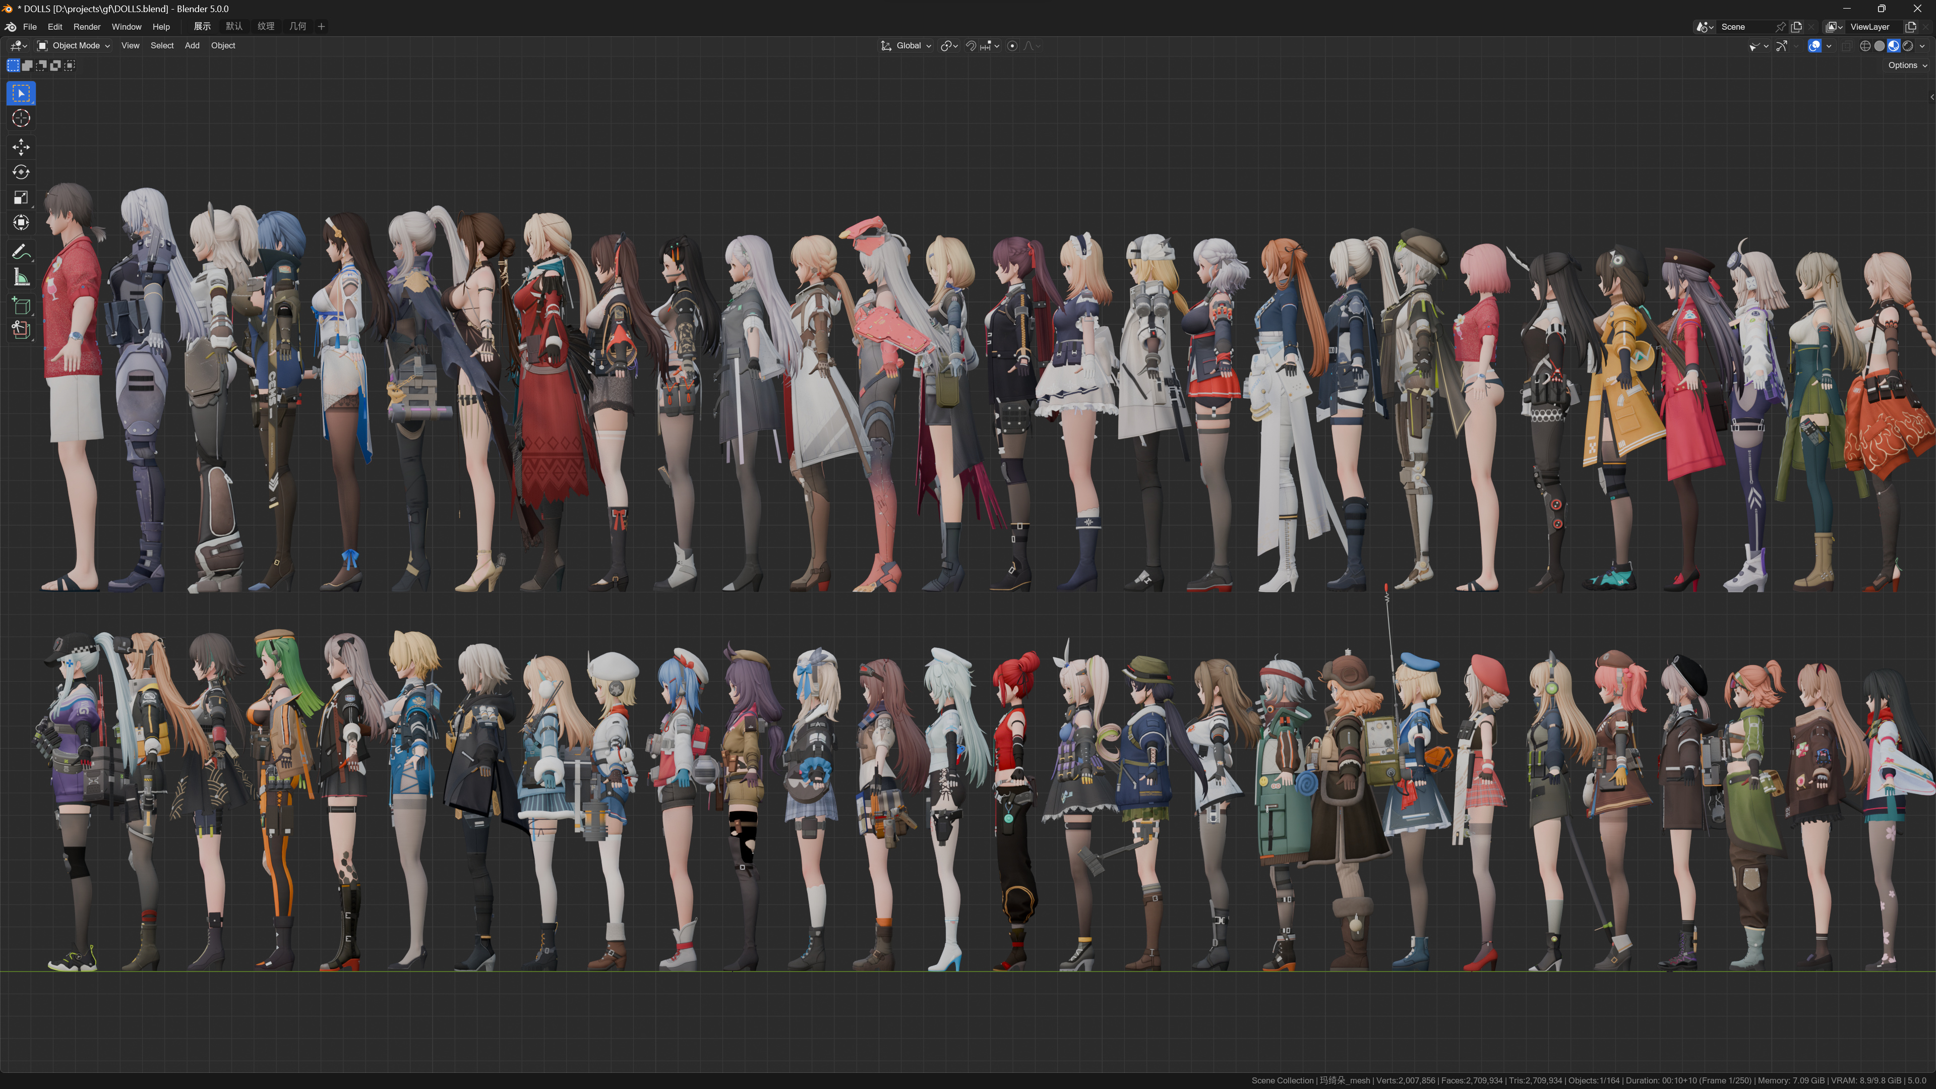Select the Measure tool
Screen dimensions: 1936x1089
[x=21, y=277]
